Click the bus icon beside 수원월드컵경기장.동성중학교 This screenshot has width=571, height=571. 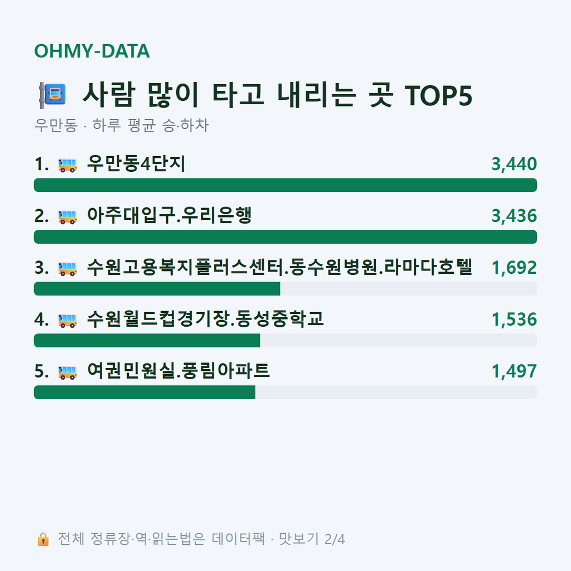click(67, 321)
